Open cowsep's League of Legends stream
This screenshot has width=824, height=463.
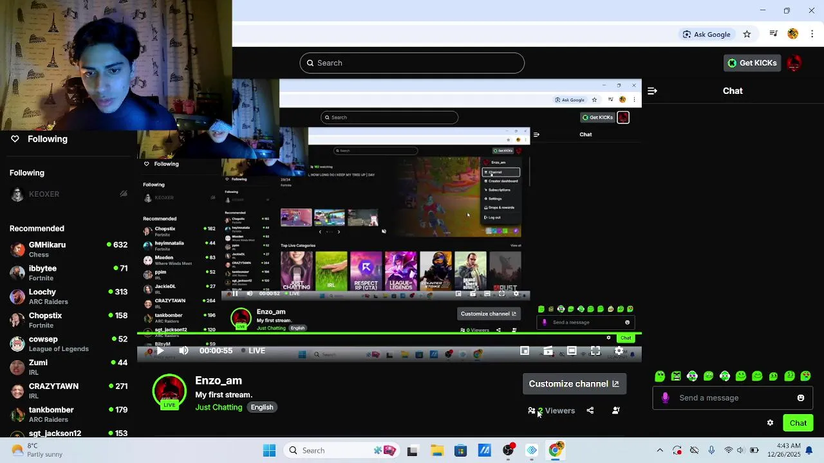pyautogui.click(x=68, y=344)
